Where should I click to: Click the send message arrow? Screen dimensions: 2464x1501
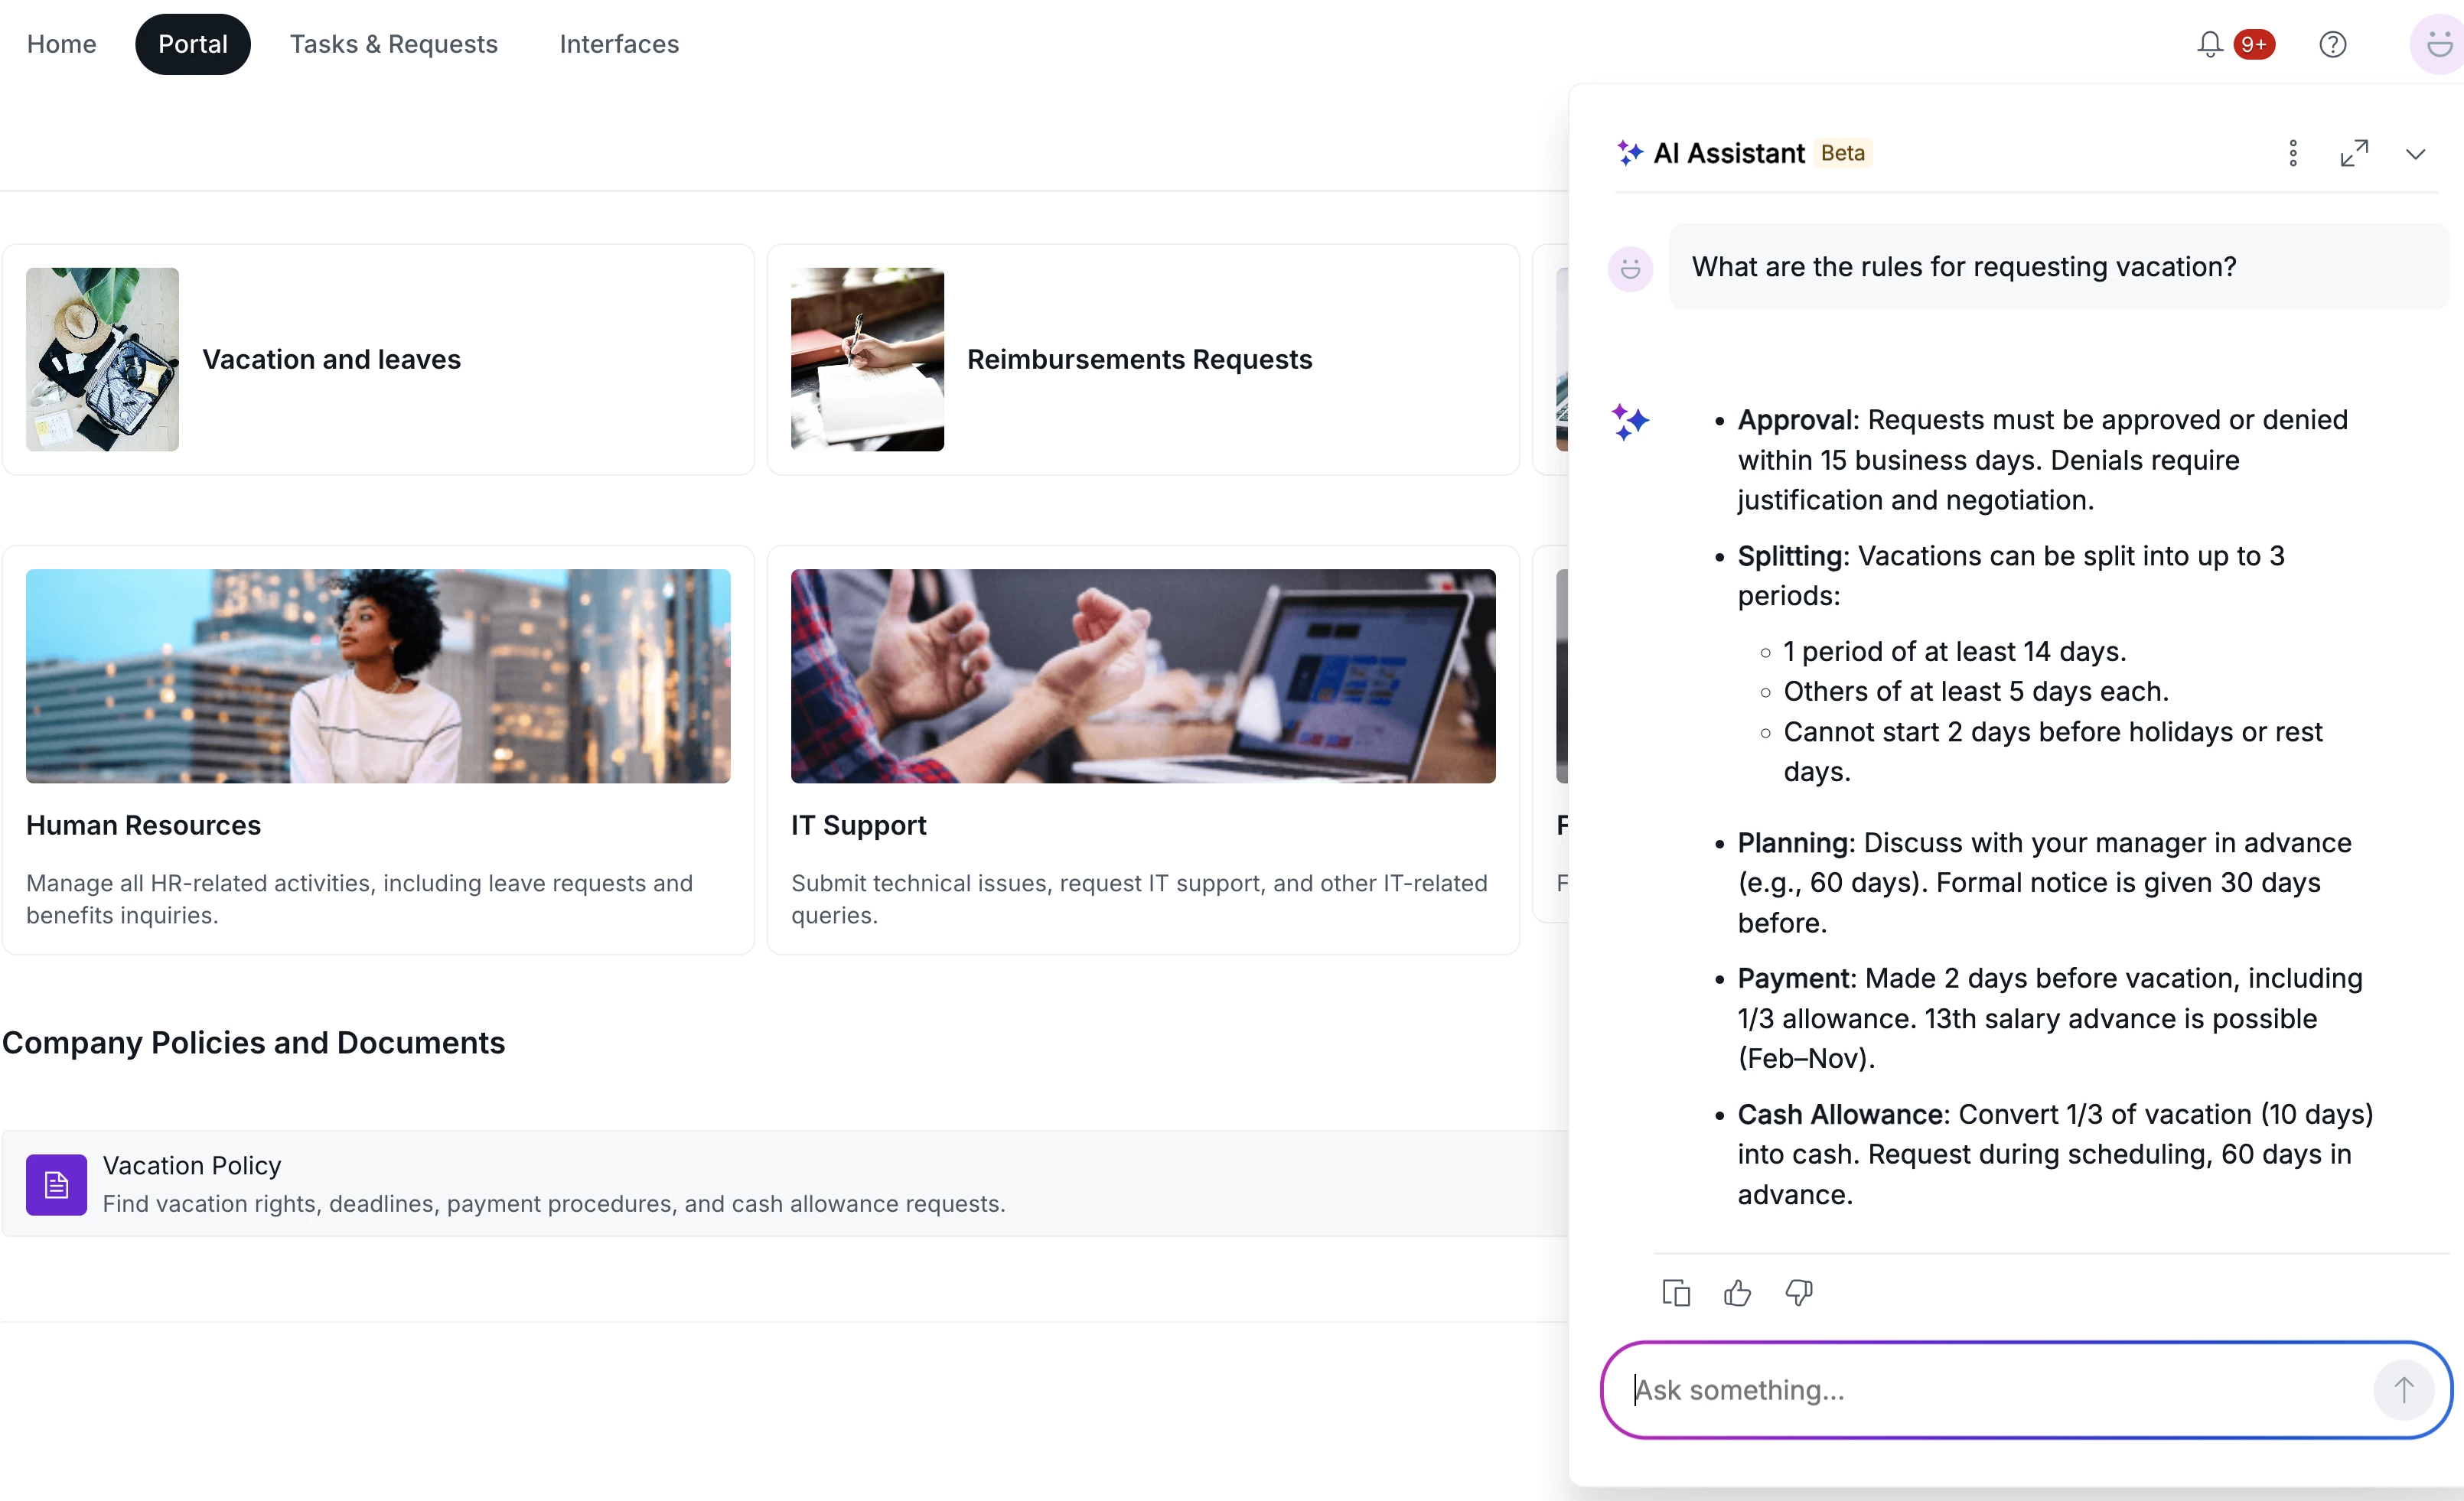[2404, 1390]
